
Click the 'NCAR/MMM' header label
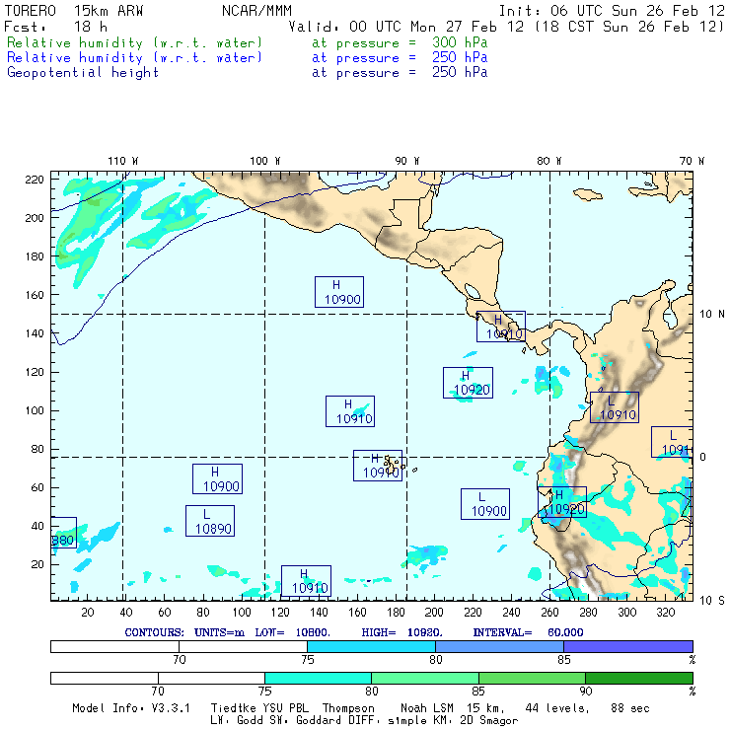[256, 11]
